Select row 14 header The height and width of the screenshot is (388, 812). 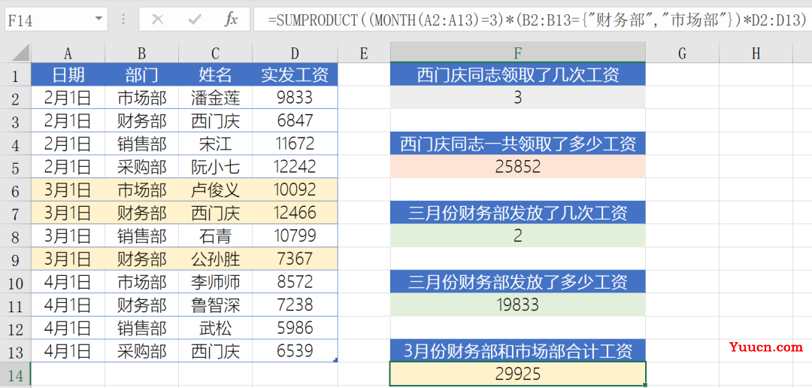[16, 375]
